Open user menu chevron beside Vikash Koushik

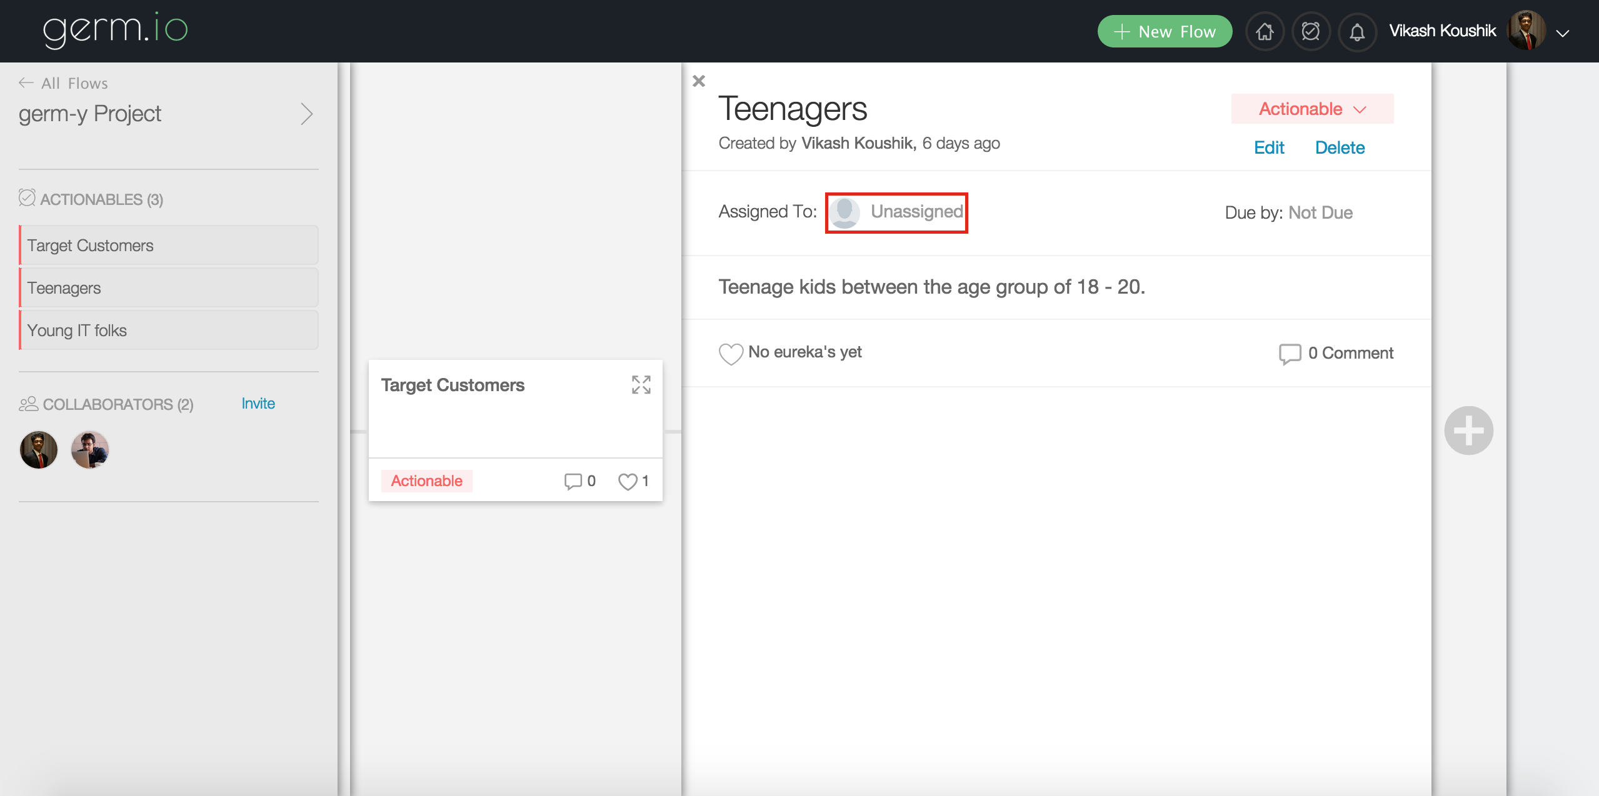1562,33
